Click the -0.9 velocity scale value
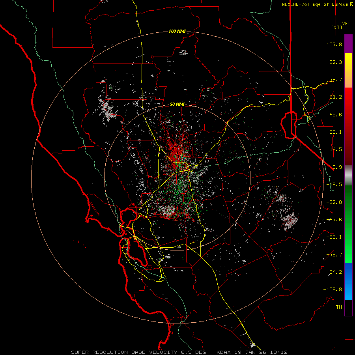The height and width of the screenshot is (355, 355). pos(336,167)
